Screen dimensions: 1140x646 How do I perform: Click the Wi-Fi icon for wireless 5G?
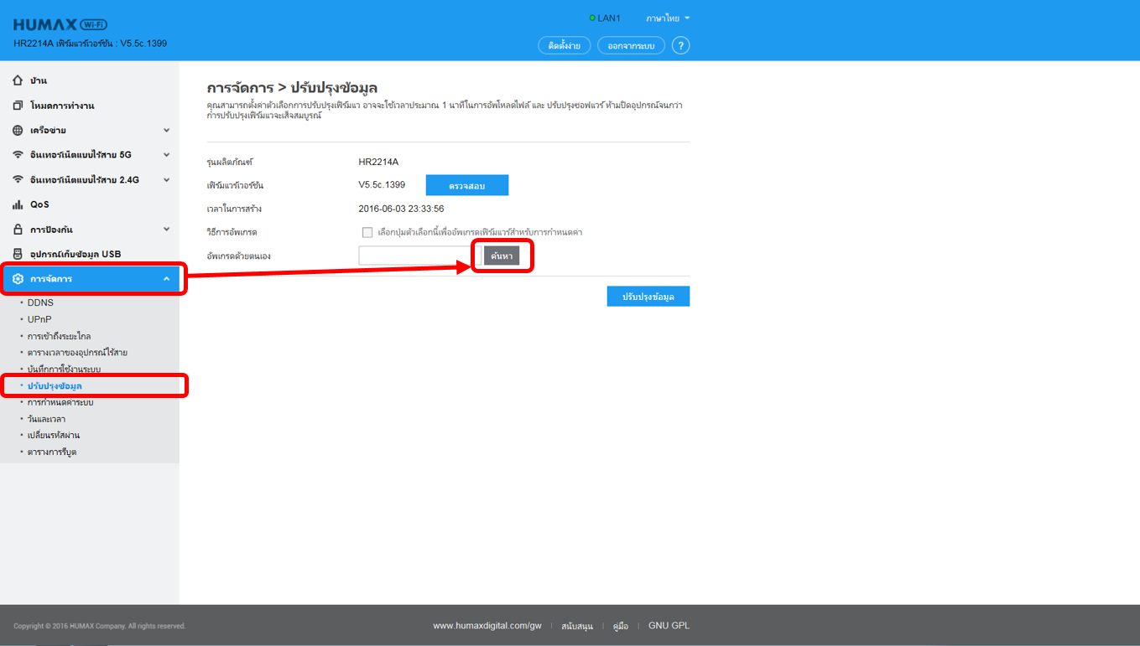[18, 155]
